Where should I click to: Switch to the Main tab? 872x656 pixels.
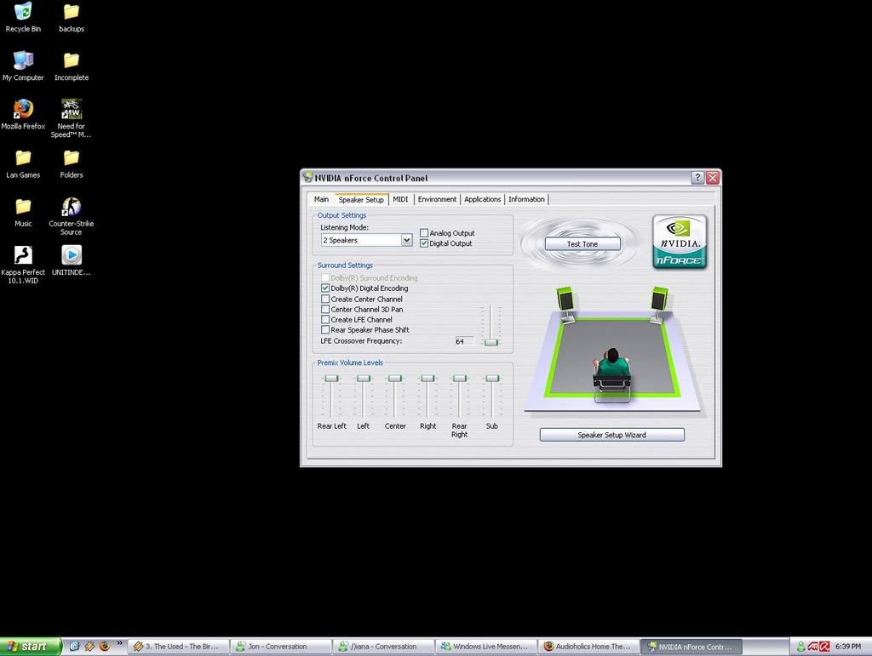(321, 199)
